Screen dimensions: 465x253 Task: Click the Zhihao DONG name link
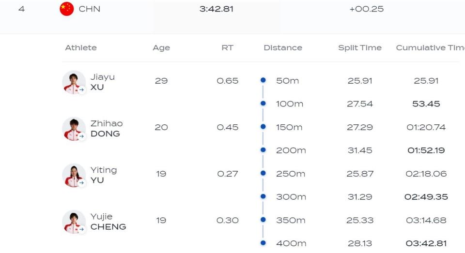pyautogui.click(x=107, y=129)
